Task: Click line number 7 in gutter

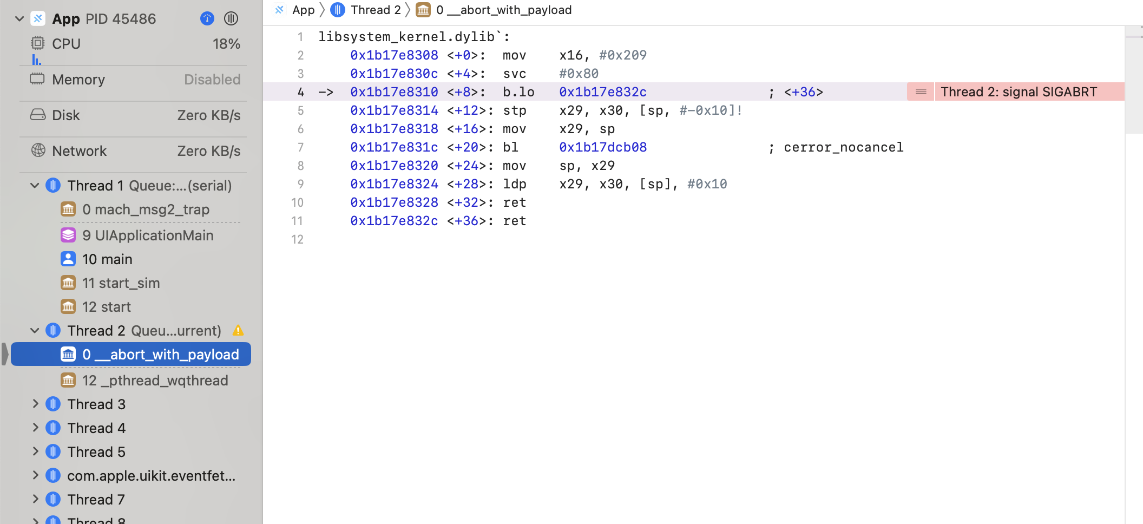Action: [x=300, y=147]
